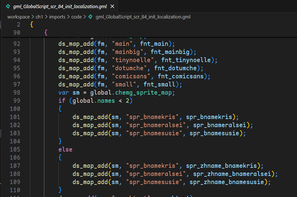Click line number 108
The height and width of the screenshot is (197, 297).
(15, 174)
